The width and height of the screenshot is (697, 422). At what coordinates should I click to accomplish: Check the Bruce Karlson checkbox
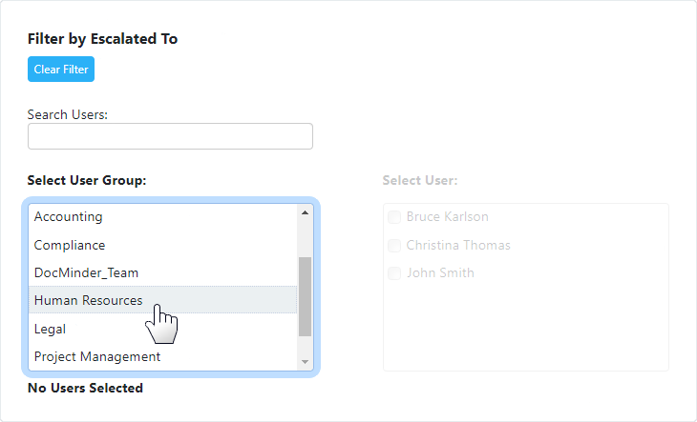click(394, 217)
